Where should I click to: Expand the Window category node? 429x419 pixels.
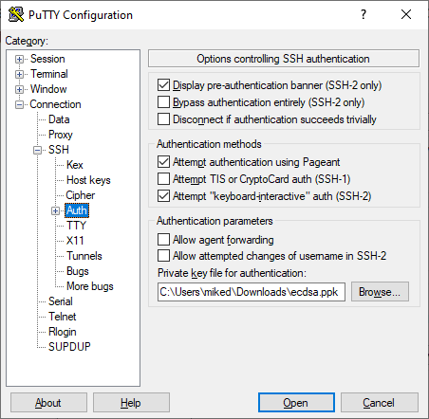[x=19, y=89]
